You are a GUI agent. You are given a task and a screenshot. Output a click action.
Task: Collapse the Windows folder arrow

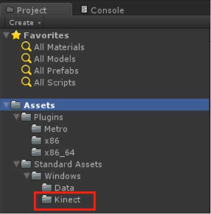click(x=27, y=176)
